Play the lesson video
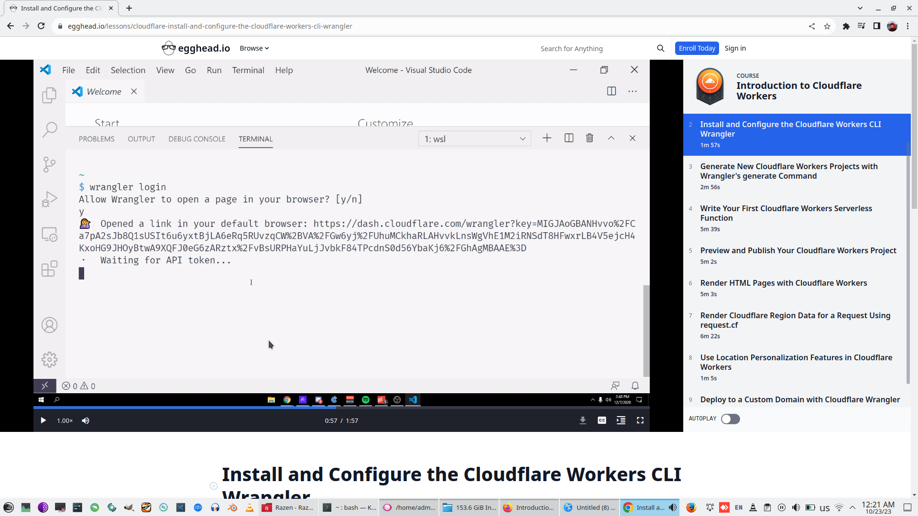918x516 pixels. pyautogui.click(x=43, y=420)
